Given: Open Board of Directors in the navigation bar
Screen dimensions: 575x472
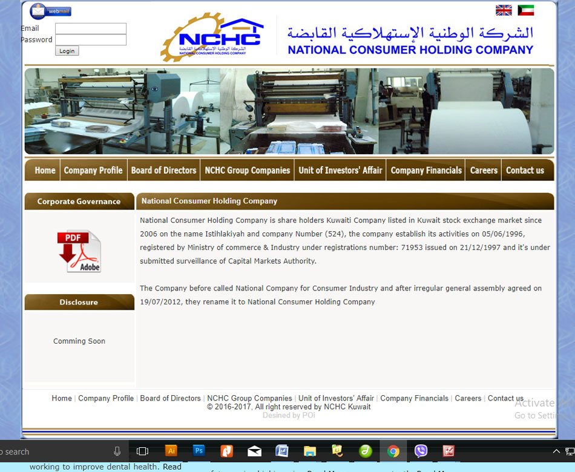Looking at the screenshot, I should pos(163,170).
